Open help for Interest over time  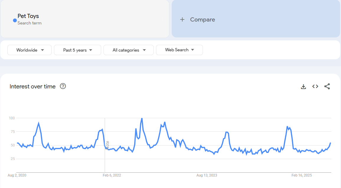pos(63,86)
